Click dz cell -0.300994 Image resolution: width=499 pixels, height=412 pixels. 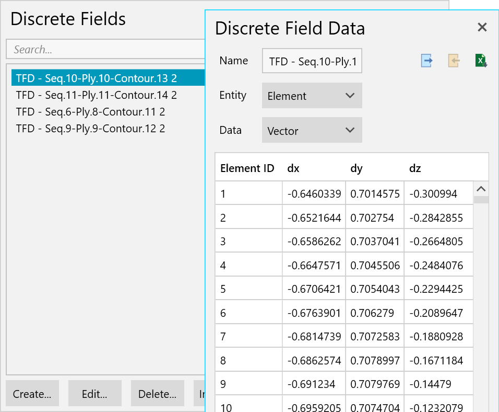click(x=438, y=193)
